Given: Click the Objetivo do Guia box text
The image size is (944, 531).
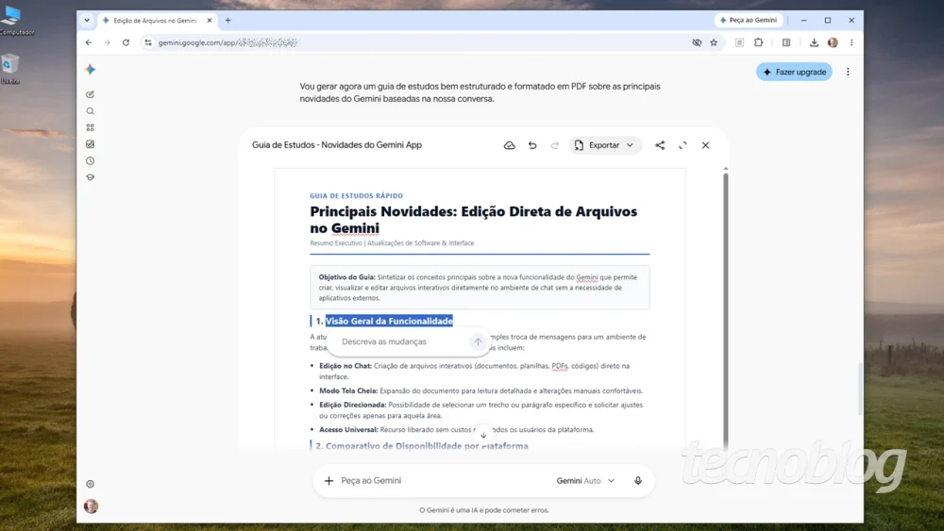Looking at the screenshot, I should pos(478,288).
